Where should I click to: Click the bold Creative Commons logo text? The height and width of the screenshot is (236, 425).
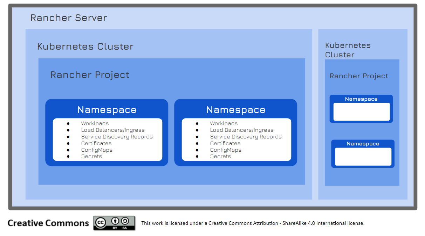tap(48, 223)
